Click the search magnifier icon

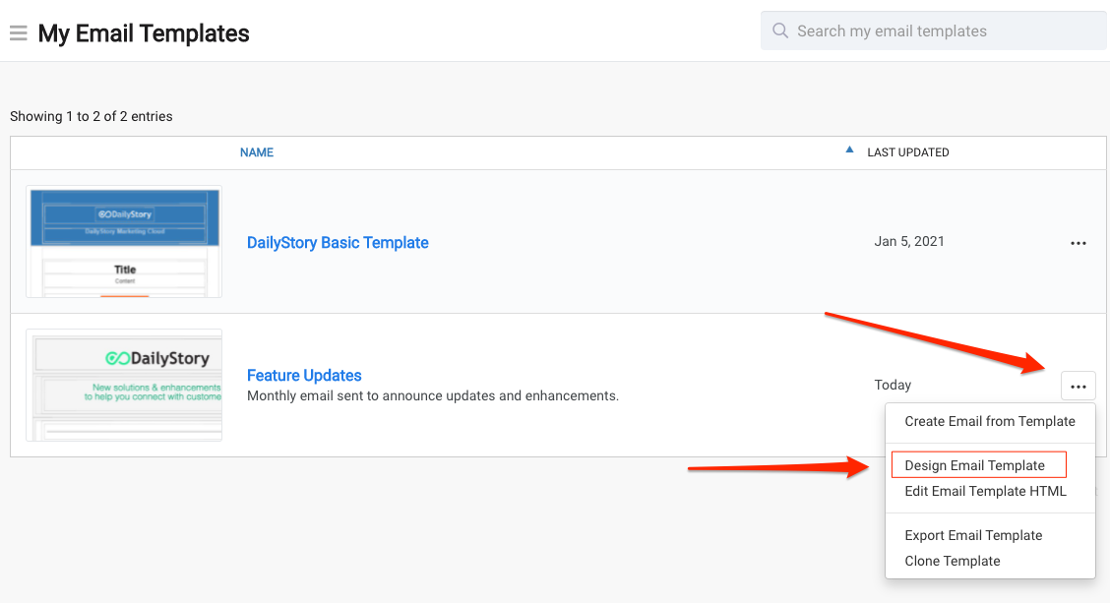pos(780,30)
